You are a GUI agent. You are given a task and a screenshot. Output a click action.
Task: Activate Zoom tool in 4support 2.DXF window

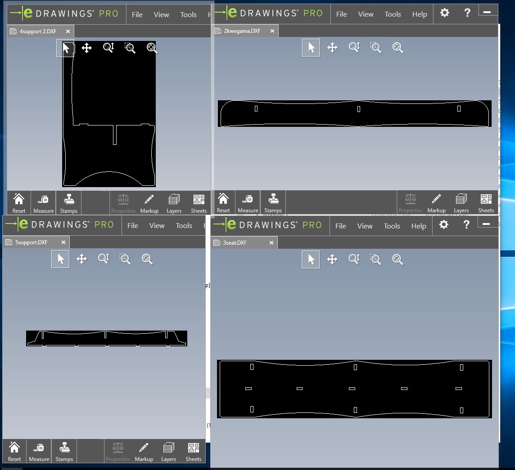tap(108, 48)
